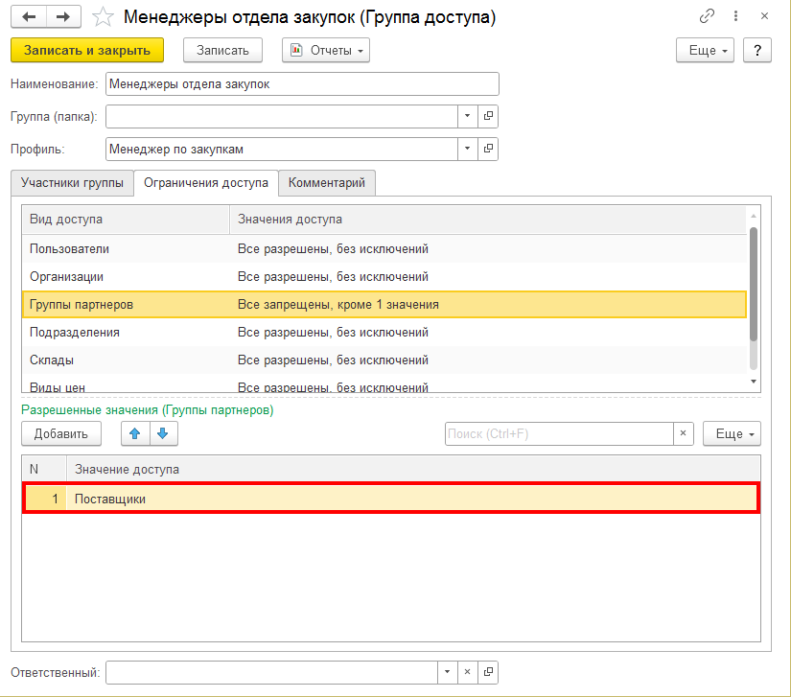791x697 pixels.
Task: Click the Добавить button
Action: 61,433
